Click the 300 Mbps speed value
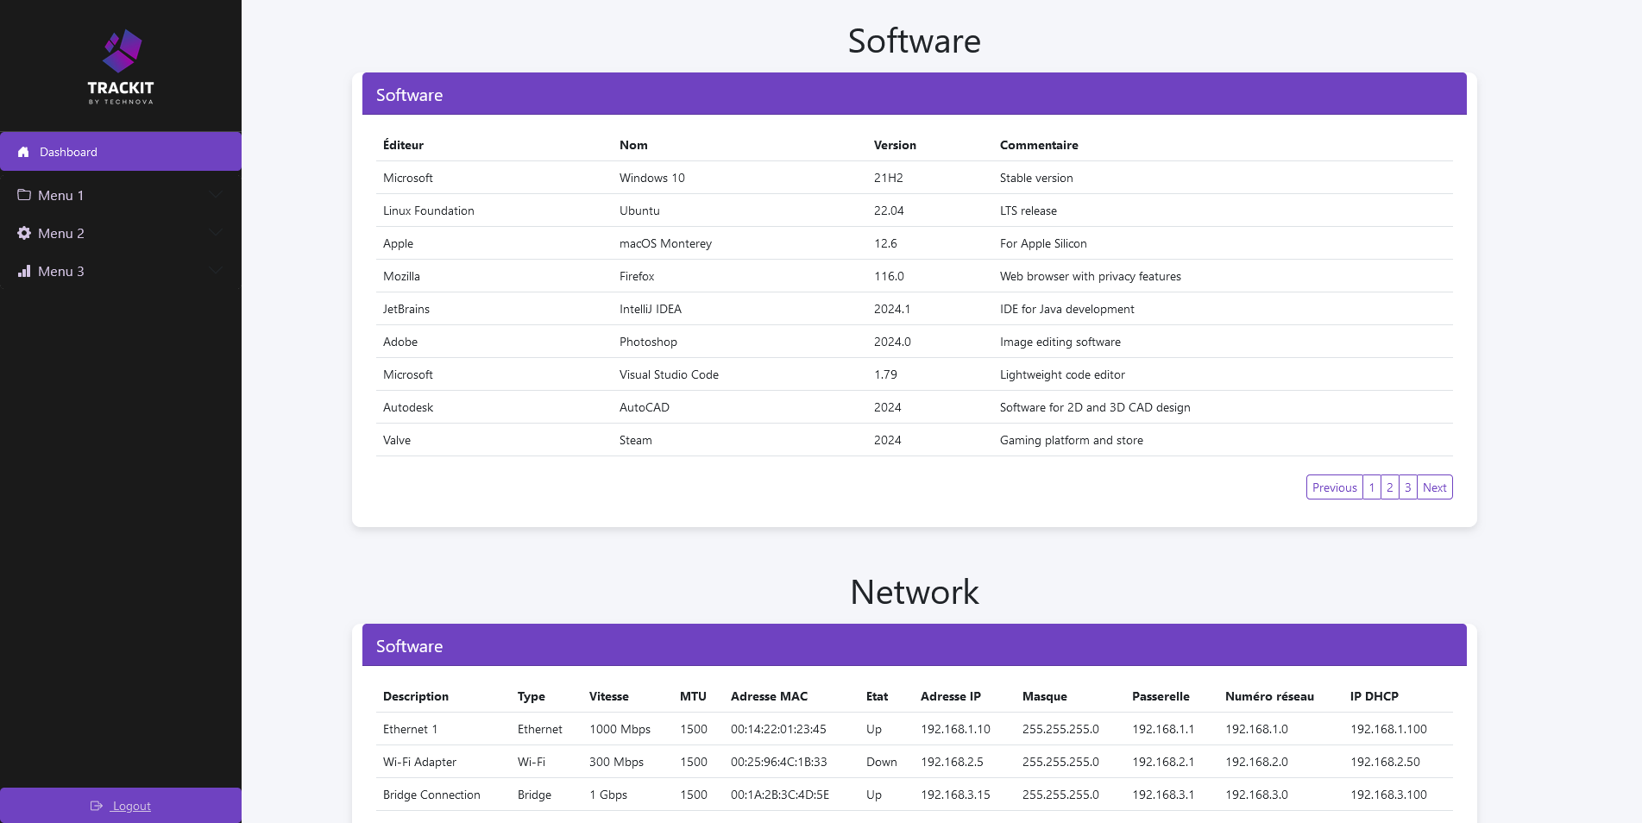1642x823 pixels. point(617,762)
